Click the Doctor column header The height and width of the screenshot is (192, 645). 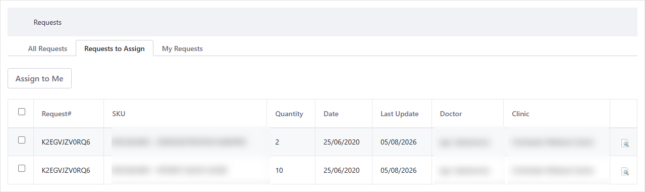[451, 114]
